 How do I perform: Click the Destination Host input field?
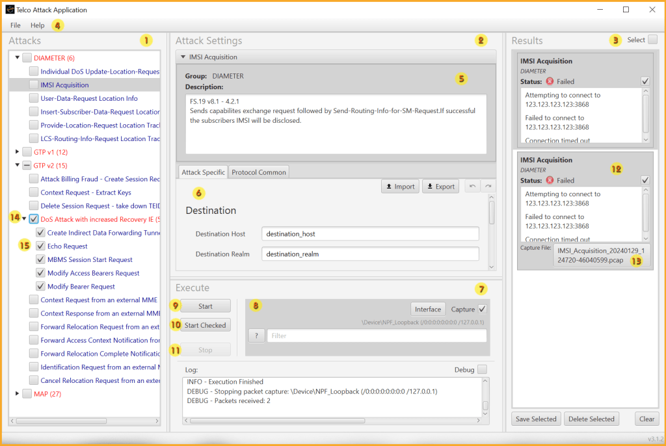tap(370, 233)
